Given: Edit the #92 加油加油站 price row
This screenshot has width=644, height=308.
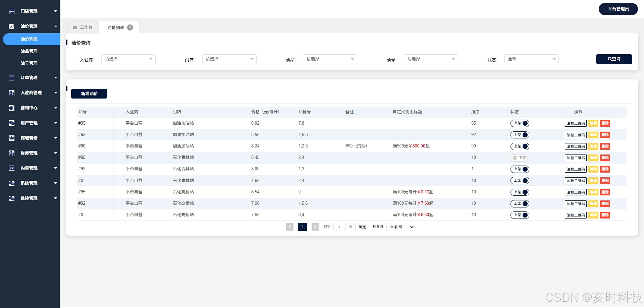Looking at the screenshot, I should coord(593,135).
